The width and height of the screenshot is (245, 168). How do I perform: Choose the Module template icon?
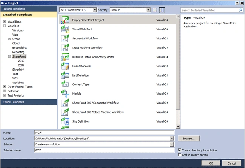[65, 94]
